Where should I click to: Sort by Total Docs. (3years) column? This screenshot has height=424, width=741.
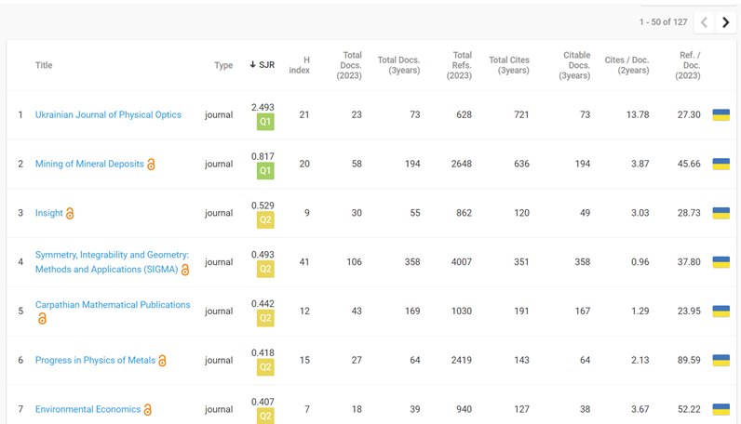[398, 65]
